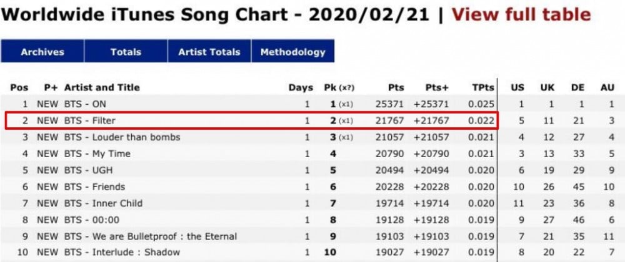Click the AU country column header
This screenshot has height=262, width=625.
click(x=607, y=87)
